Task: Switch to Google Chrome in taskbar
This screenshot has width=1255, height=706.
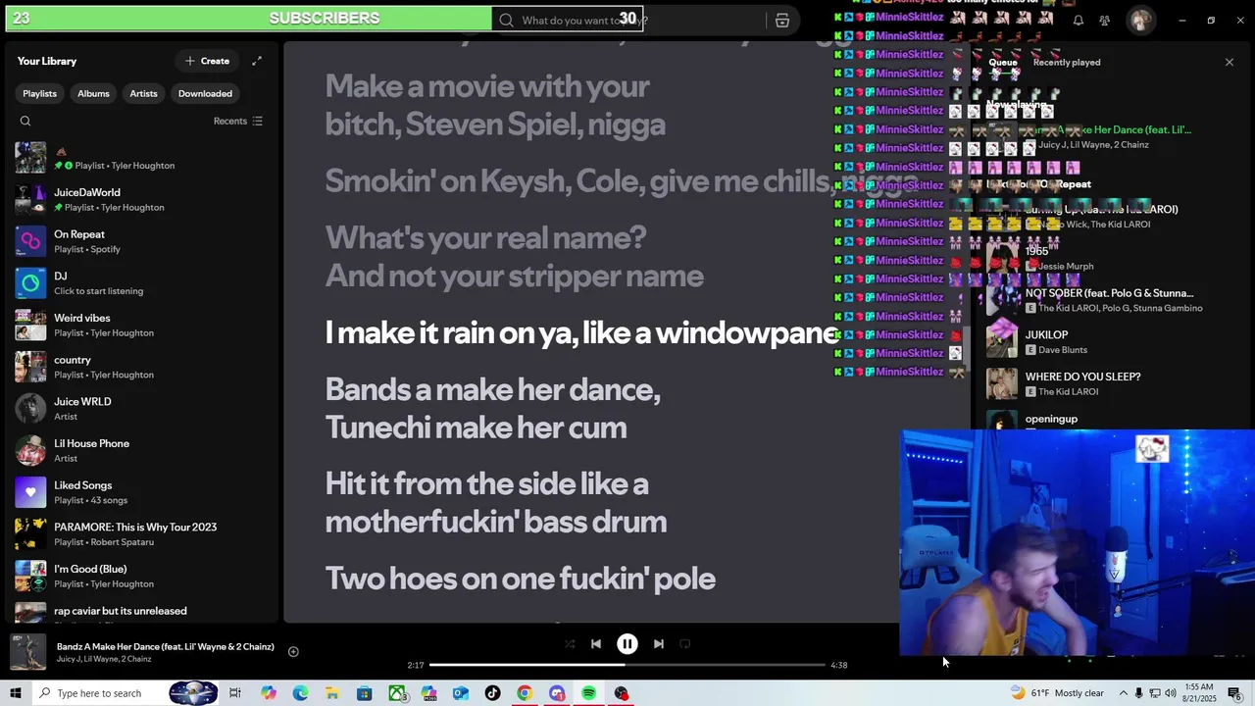Action: [x=525, y=693]
